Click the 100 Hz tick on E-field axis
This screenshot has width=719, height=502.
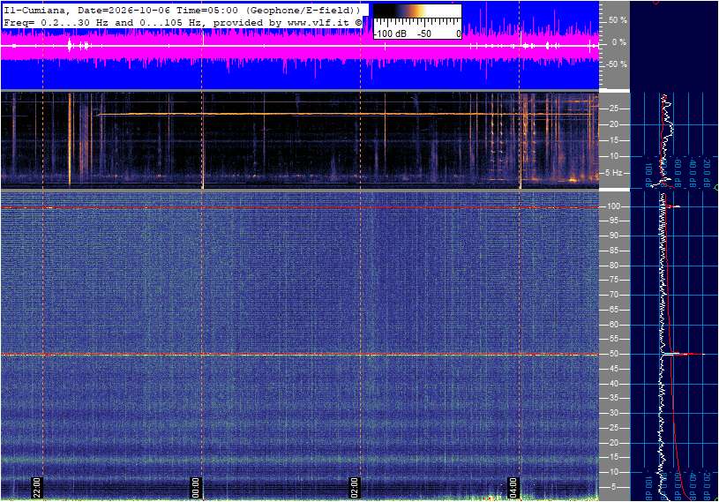tap(613, 206)
